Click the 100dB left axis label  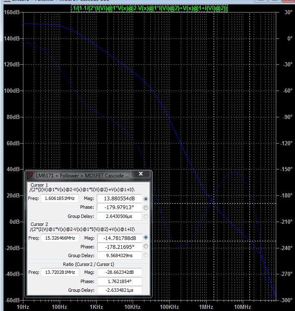(12, 91)
